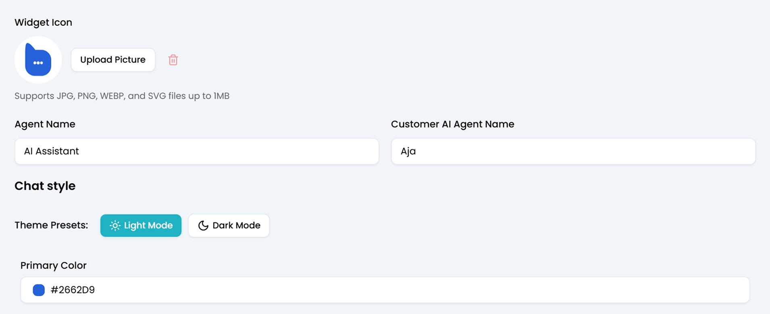Click the ellipsis inside the chat bubble icon
The image size is (770, 314).
(38, 63)
